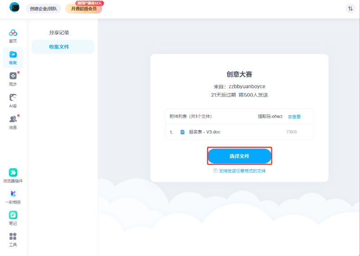
Task: Click the 开通超级会员 membership button
Action: (x=84, y=9)
